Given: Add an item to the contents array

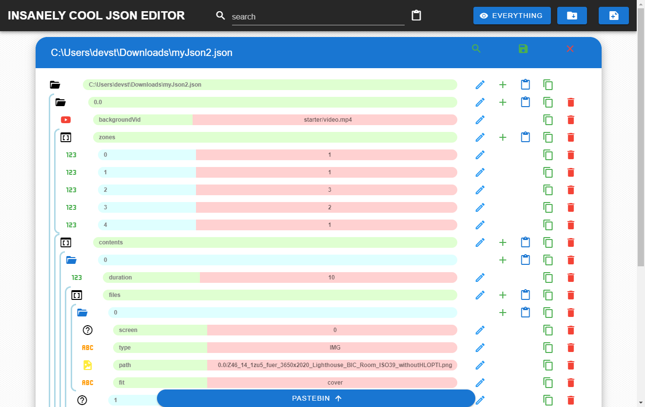Looking at the screenshot, I should click(503, 242).
